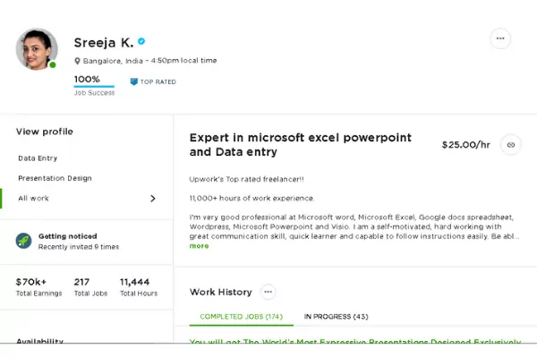The image size is (537, 358).
Task: Click the blue verified badge next to Sreeja K.
Action: 141,41
